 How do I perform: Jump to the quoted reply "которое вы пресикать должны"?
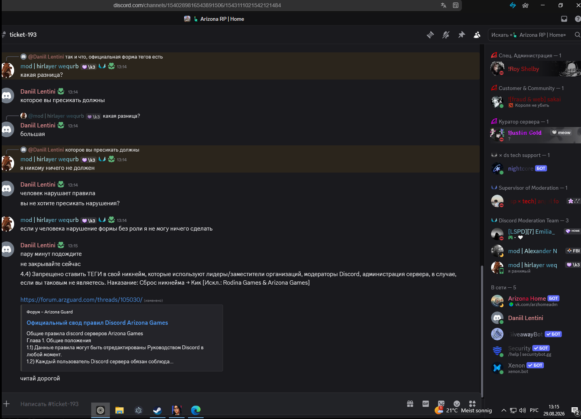click(x=102, y=150)
